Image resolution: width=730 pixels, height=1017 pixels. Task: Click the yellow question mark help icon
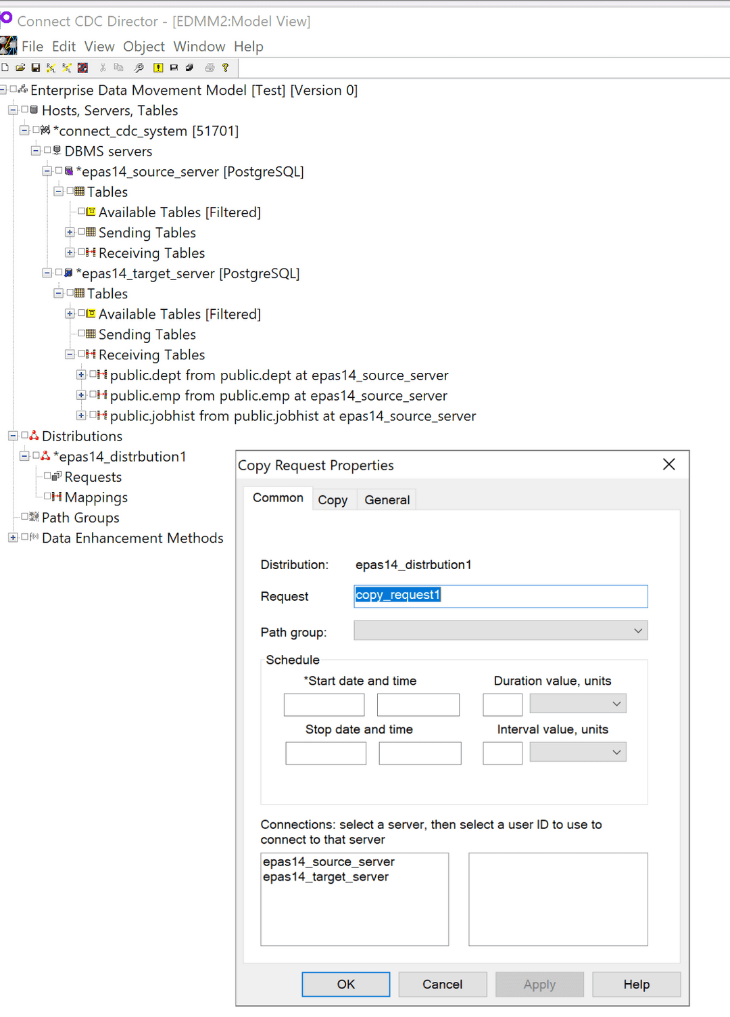(x=225, y=68)
